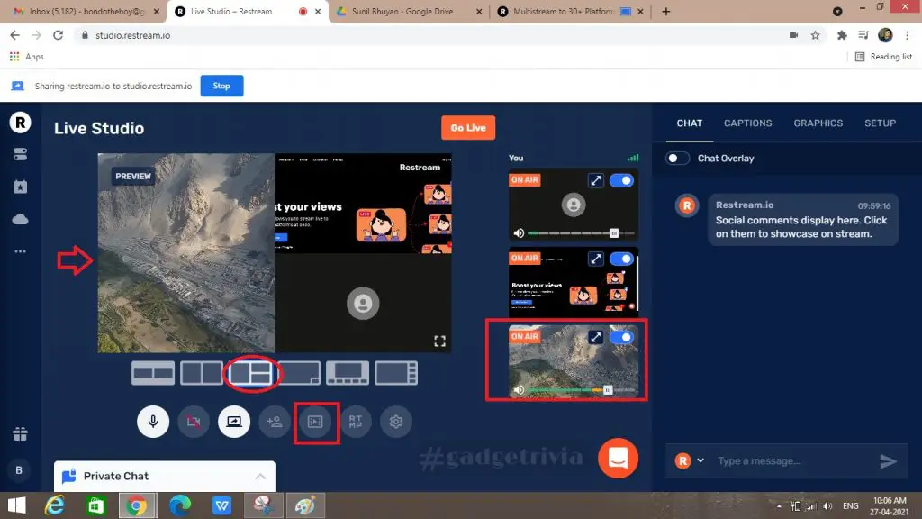Screen dimensions: 922x519
Task: Open the orange support chat bubble
Action: click(618, 458)
